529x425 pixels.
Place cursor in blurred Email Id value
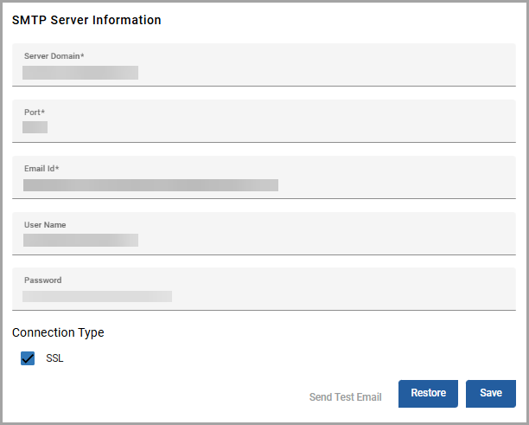pos(150,184)
